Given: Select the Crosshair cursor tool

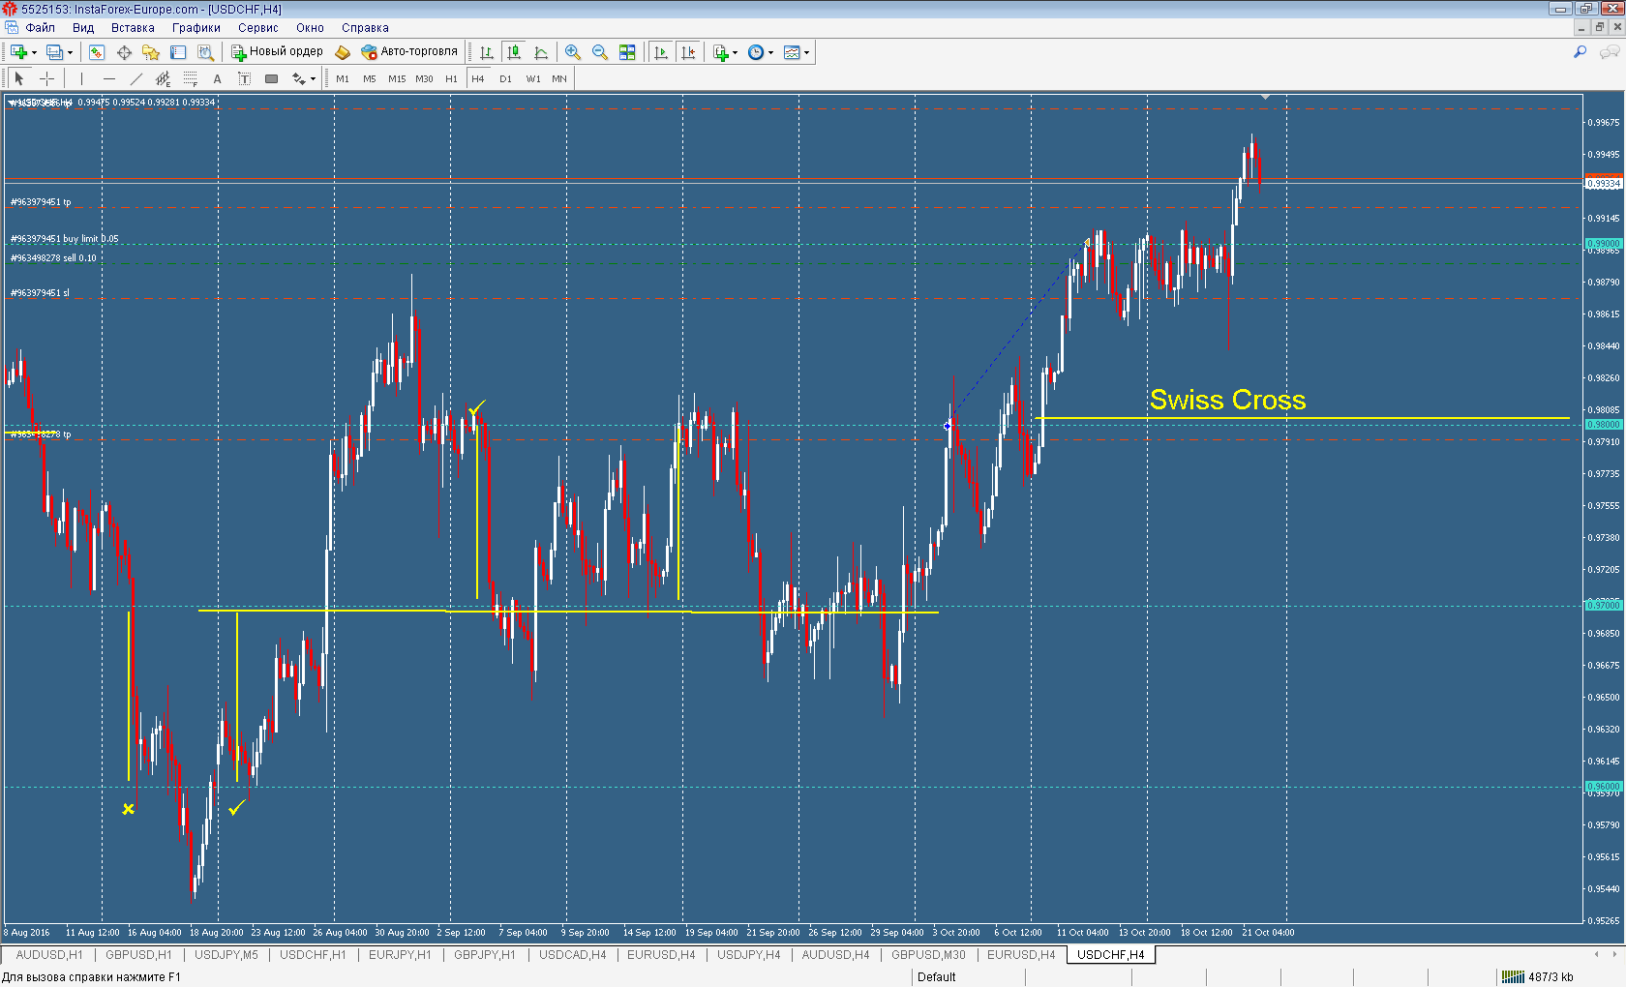Looking at the screenshot, I should [46, 78].
